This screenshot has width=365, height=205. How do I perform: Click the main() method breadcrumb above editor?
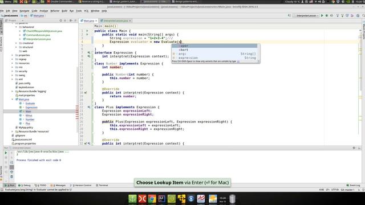[110, 26]
